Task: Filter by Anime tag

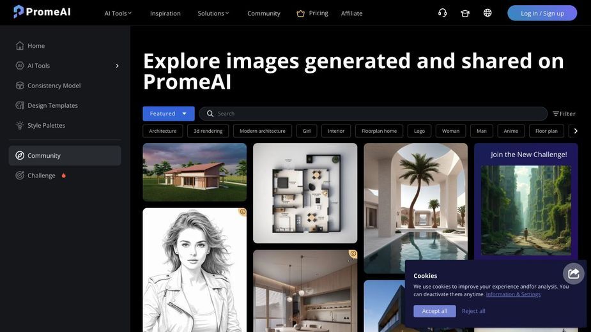Action: click(510, 131)
